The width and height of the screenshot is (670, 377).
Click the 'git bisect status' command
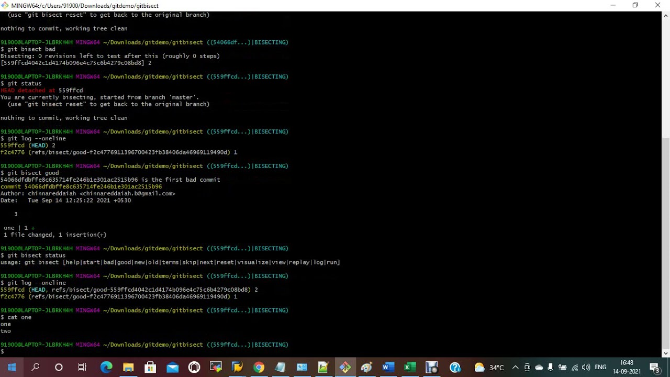point(36,255)
